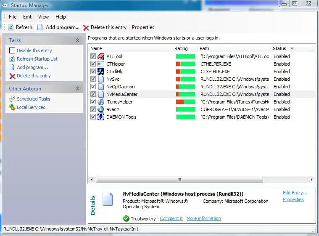Open the View menu

(x=44, y=17)
